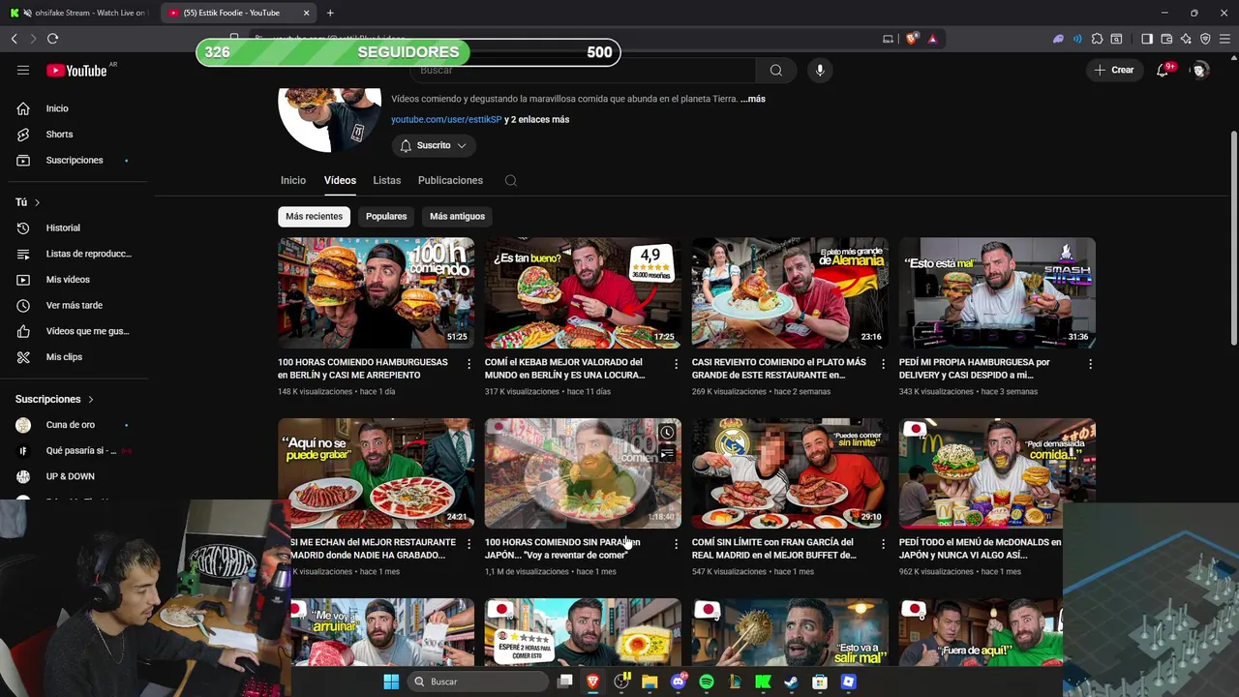Go back in the browser
The image size is (1239, 697).
(15, 39)
